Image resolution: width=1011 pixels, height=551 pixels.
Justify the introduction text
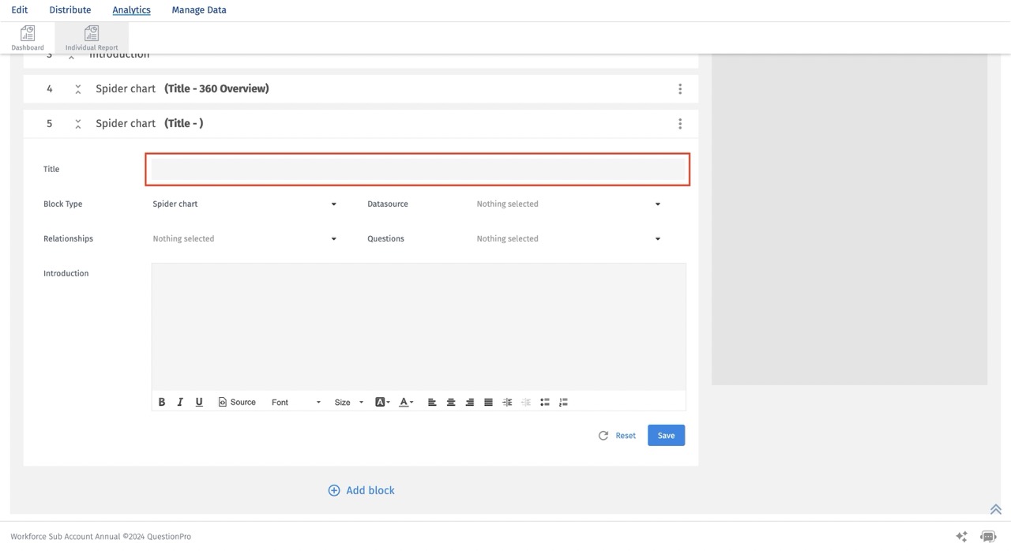[x=488, y=402]
